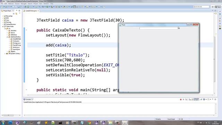This screenshot has height=125, width=222.
Task: Click Collapse All icon in Project Explorer
Action: [x=14, y=14]
